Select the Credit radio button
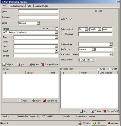121x126 pixels. (110, 69)
